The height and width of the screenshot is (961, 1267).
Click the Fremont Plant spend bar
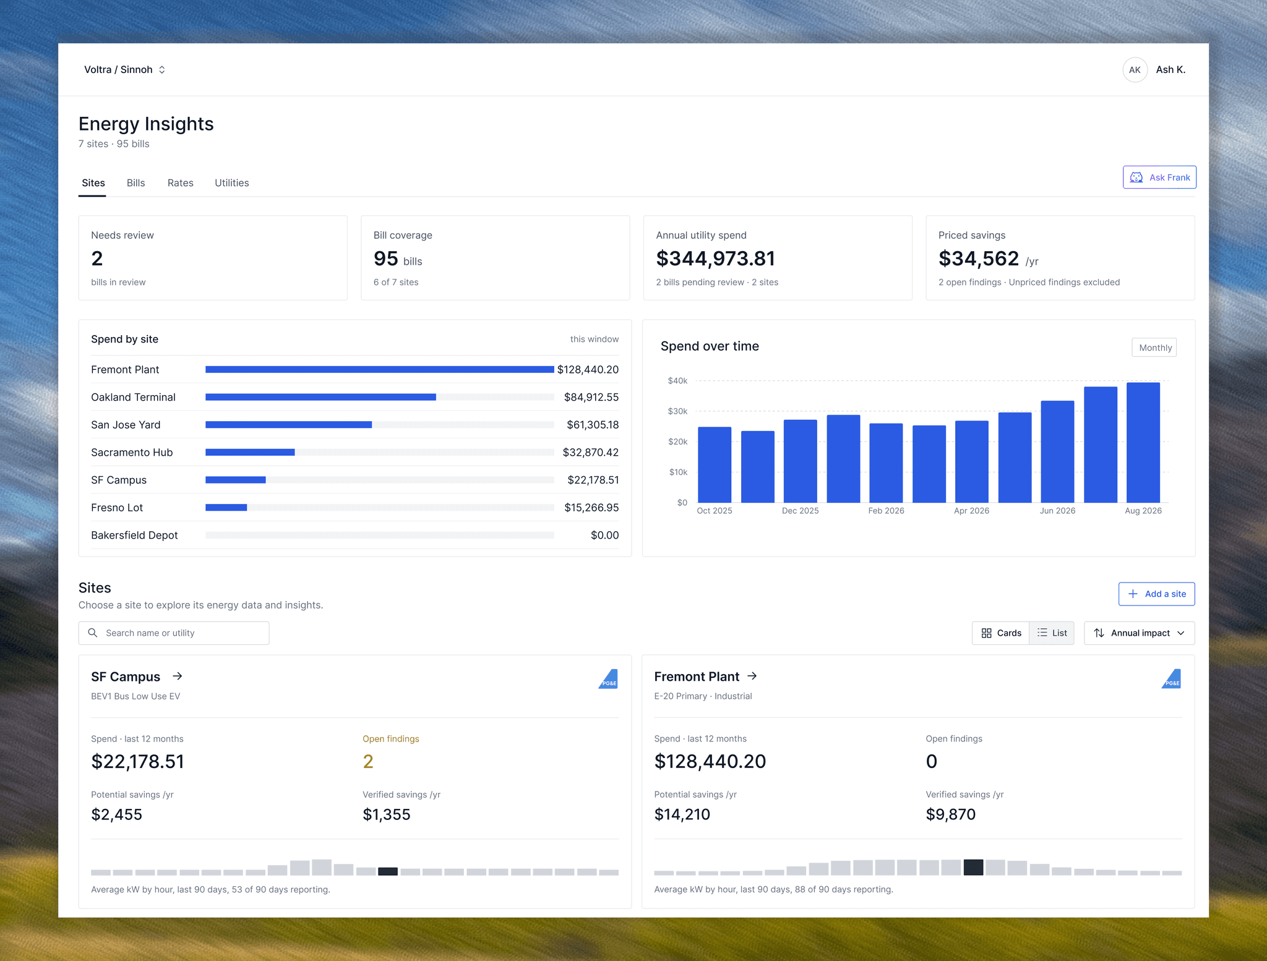coord(379,370)
